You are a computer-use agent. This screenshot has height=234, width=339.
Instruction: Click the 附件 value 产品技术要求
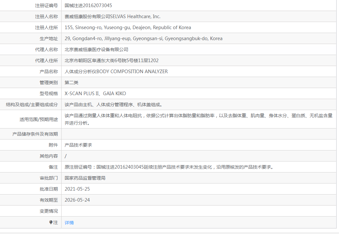pos(78,145)
